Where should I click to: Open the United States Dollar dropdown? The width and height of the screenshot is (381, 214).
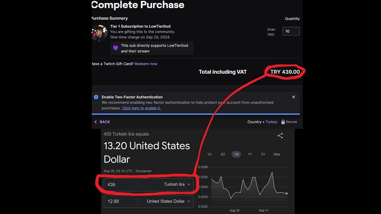click(x=168, y=201)
